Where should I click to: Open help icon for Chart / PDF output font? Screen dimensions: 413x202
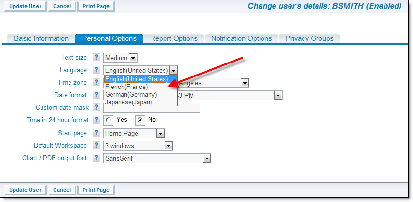(x=96, y=158)
